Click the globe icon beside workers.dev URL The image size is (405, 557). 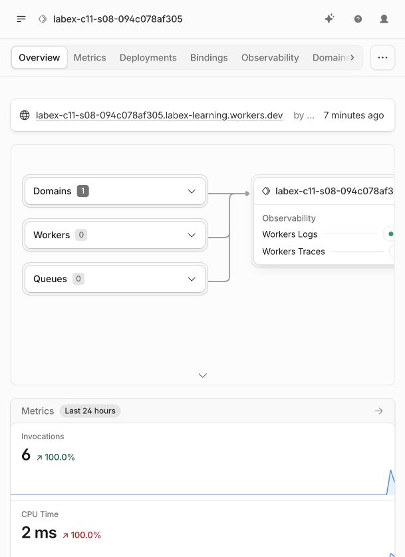[25, 115]
